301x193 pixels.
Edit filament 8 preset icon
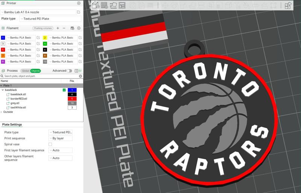tap(80, 56)
